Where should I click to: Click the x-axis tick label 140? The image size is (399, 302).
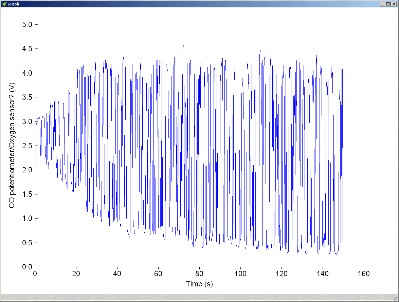(x=323, y=274)
